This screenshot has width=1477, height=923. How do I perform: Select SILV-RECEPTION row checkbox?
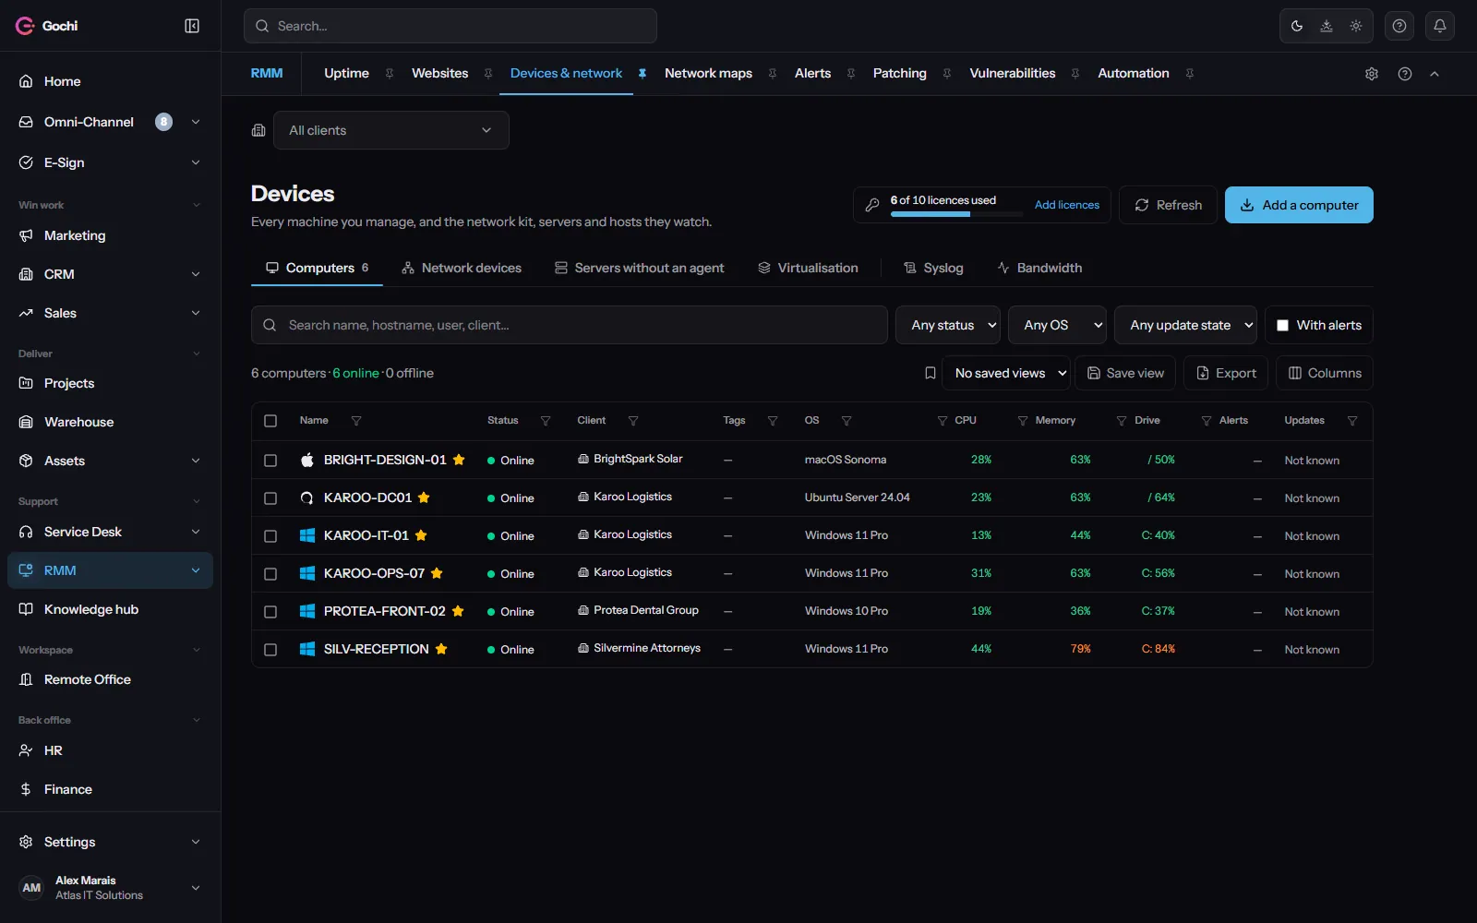point(270,650)
